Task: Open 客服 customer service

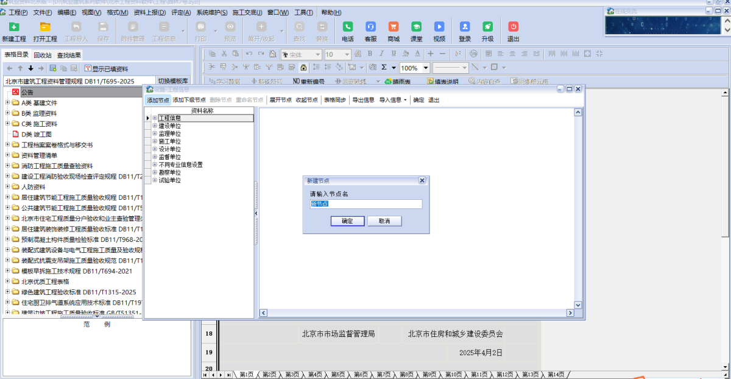Action: pyautogui.click(x=370, y=27)
